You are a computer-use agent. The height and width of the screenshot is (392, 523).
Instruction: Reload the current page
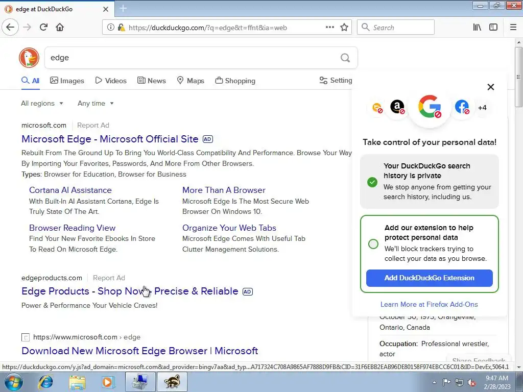pyautogui.click(x=43, y=28)
